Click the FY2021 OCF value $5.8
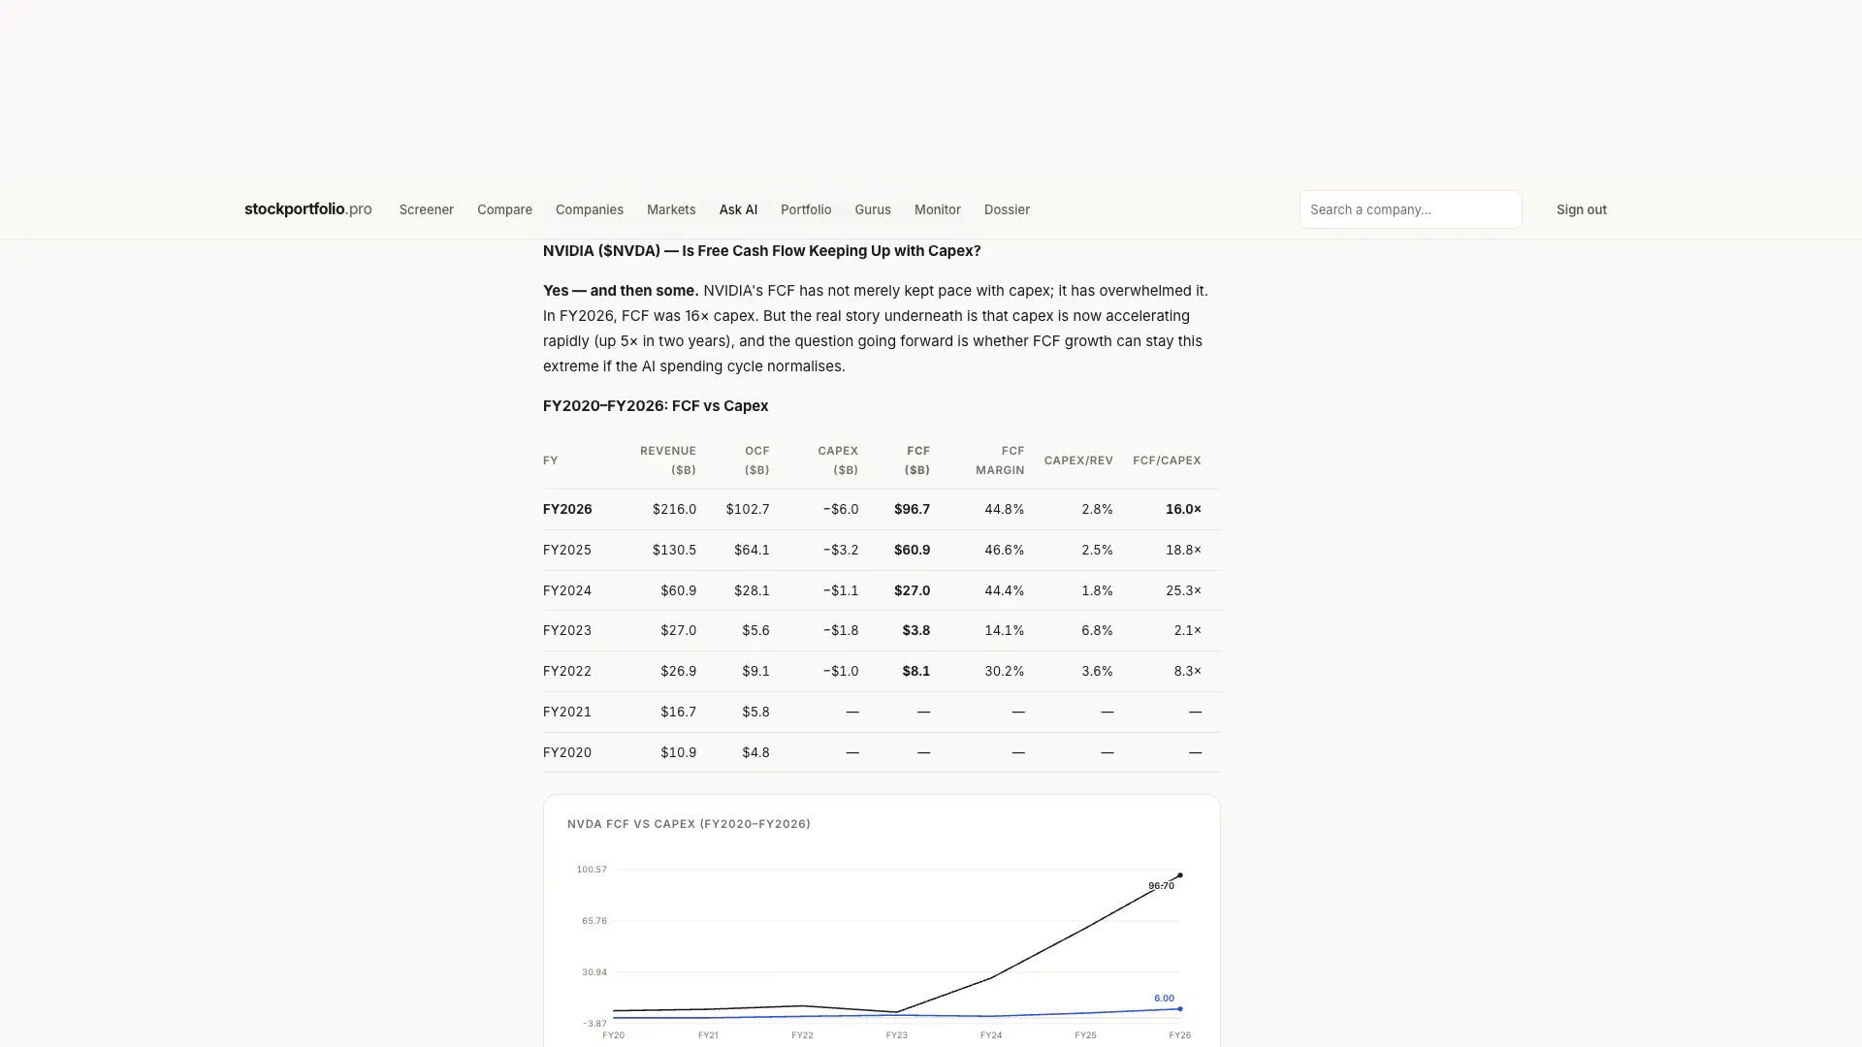 pos(755,712)
